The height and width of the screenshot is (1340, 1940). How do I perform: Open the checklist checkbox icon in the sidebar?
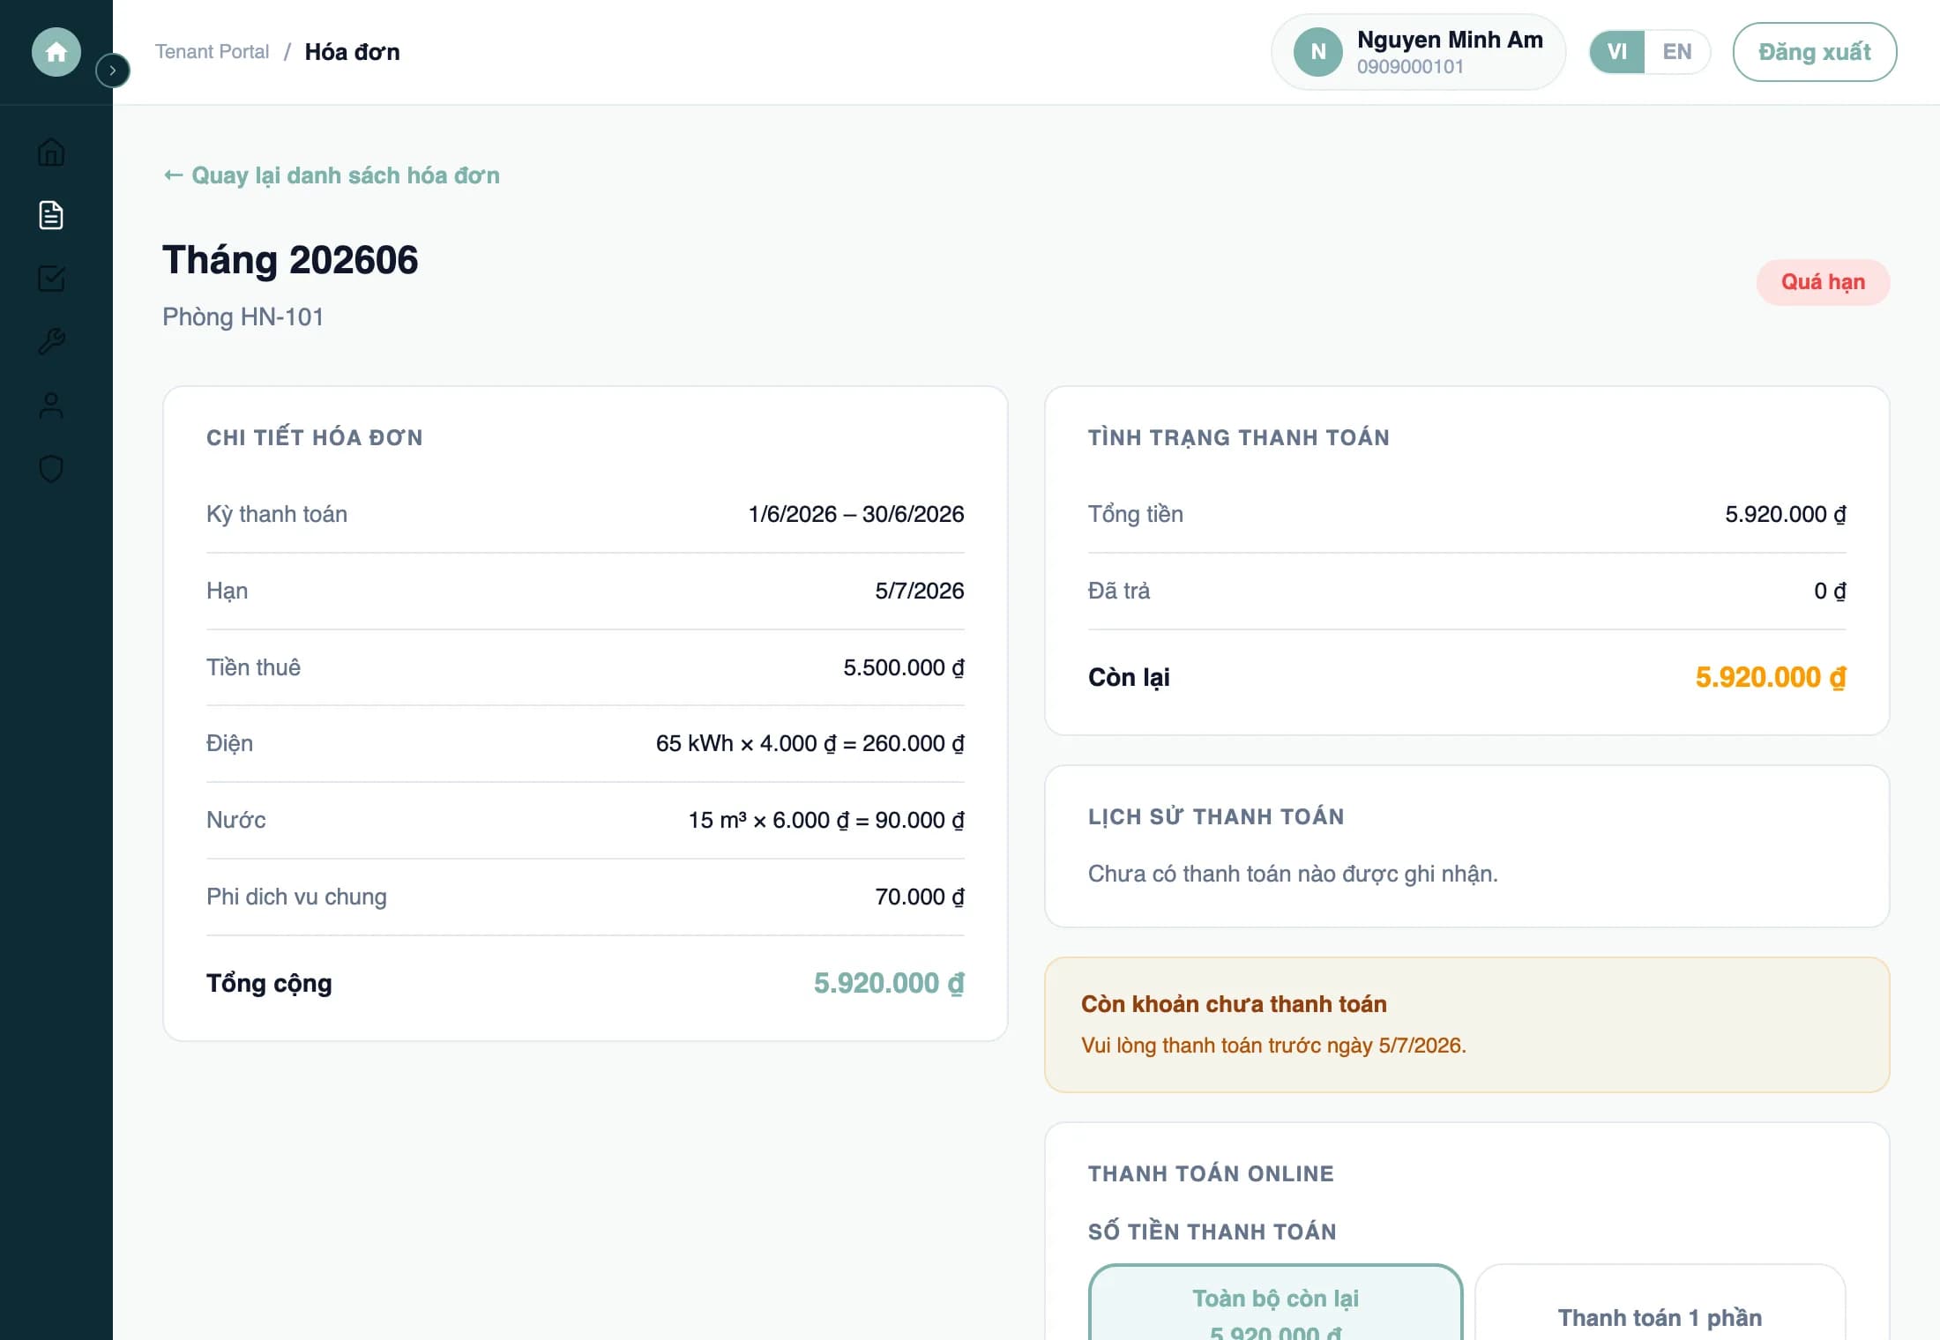[x=51, y=279]
